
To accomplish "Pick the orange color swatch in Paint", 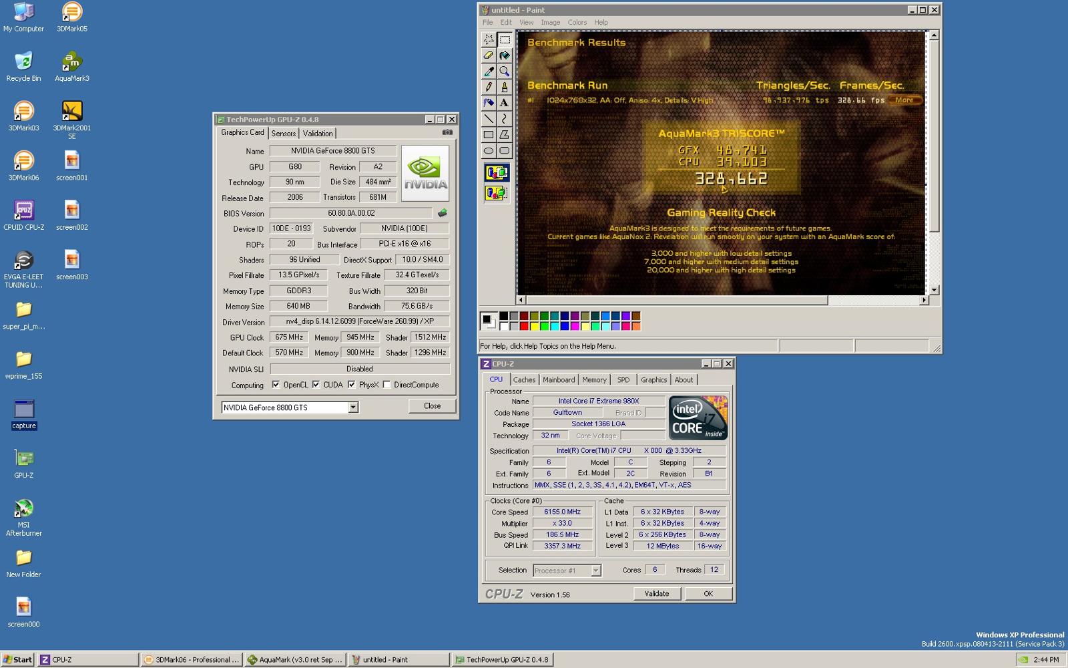I will click(x=636, y=327).
